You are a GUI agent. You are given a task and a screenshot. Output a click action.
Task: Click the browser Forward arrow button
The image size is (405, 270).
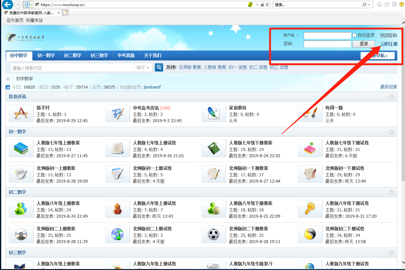coord(18,5)
